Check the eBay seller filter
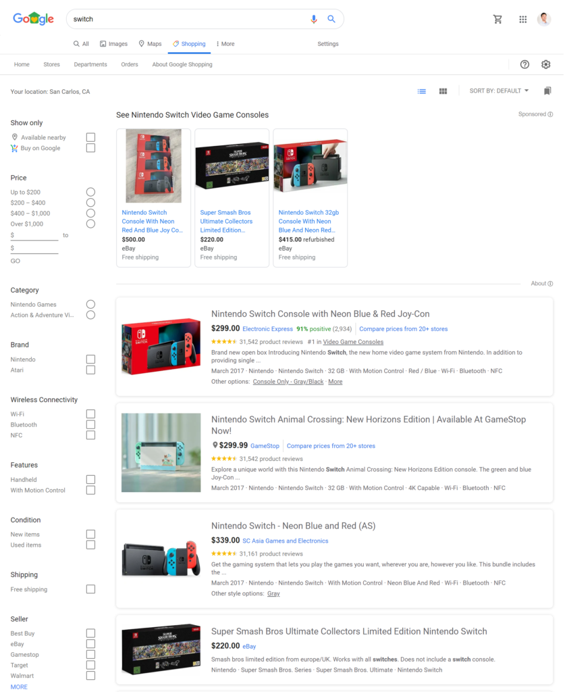565x692 pixels. pyautogui.click(x=90, y=644)
